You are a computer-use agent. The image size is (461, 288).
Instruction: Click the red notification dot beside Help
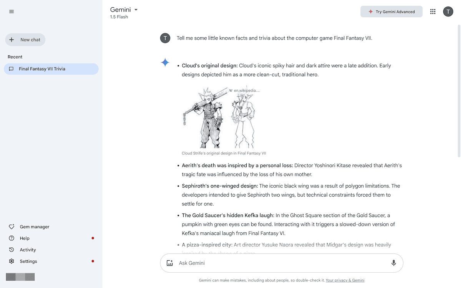click(x=93, y=238)
